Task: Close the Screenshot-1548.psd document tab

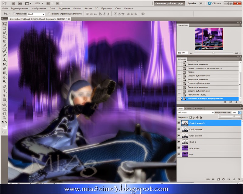Action: (69, 19)
